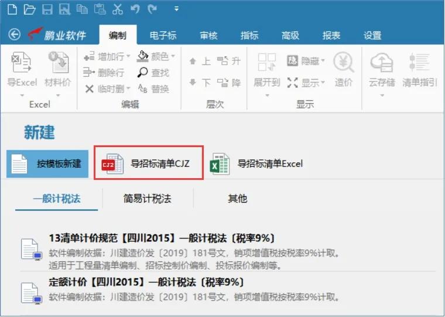
Task: Choose the 定额计价【四川2015】 template entry
Action: point(146,282)
